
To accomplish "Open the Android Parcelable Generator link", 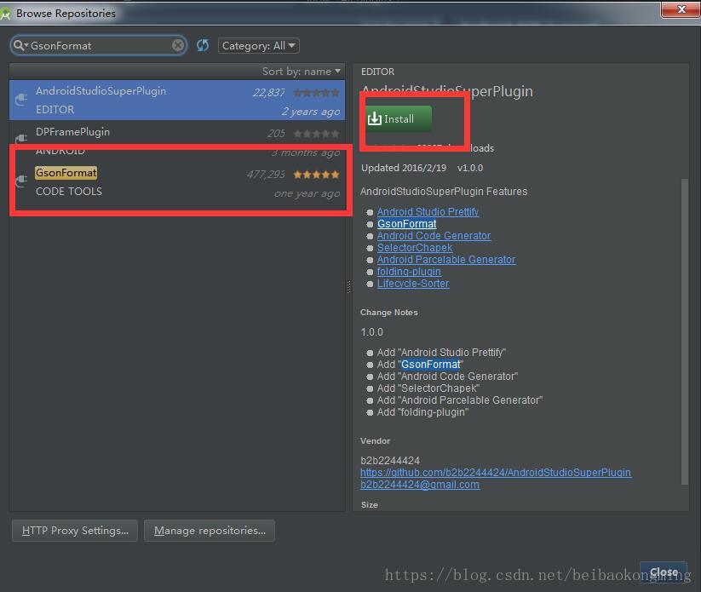I will tap(446, 260).
